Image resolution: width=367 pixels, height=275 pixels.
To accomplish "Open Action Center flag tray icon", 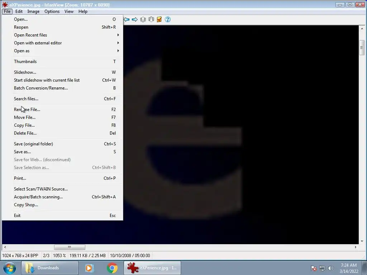I will pos(314,268).
